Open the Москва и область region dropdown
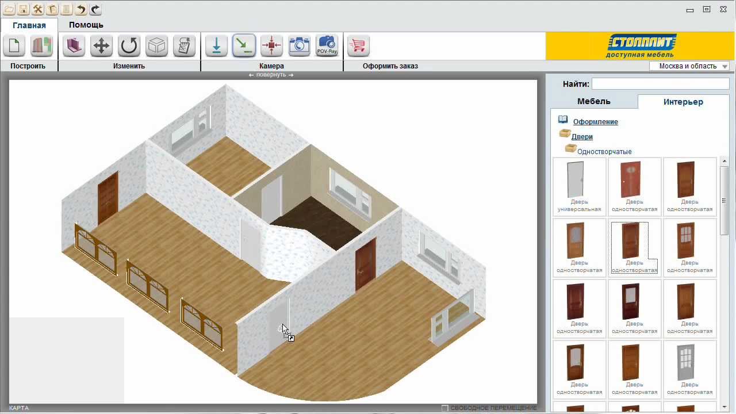736x414 pixels. point(689,66)
